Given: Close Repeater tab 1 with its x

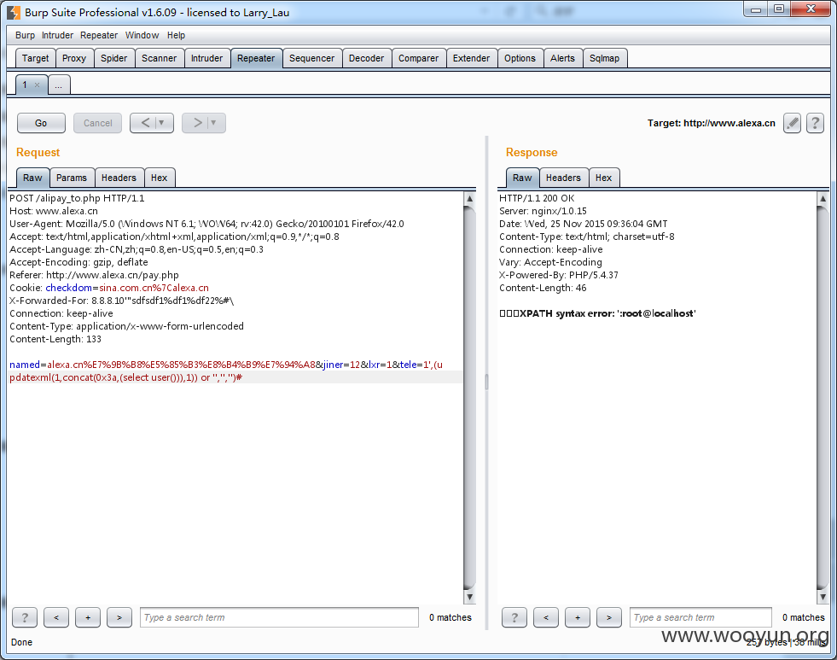Looking at the screenshot, I should (37, 85).
